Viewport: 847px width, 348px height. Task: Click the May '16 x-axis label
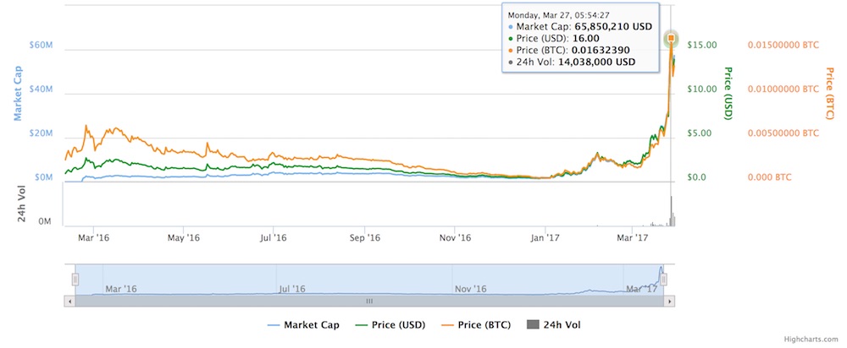click(x=185, y=237)
